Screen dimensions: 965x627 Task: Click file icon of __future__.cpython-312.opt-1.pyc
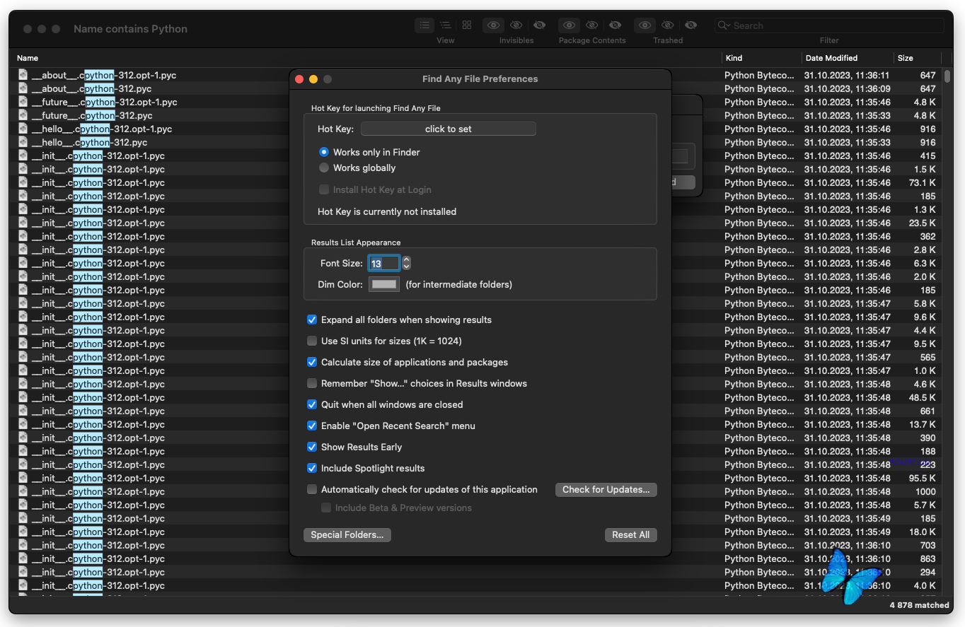(x=23, y=102)
